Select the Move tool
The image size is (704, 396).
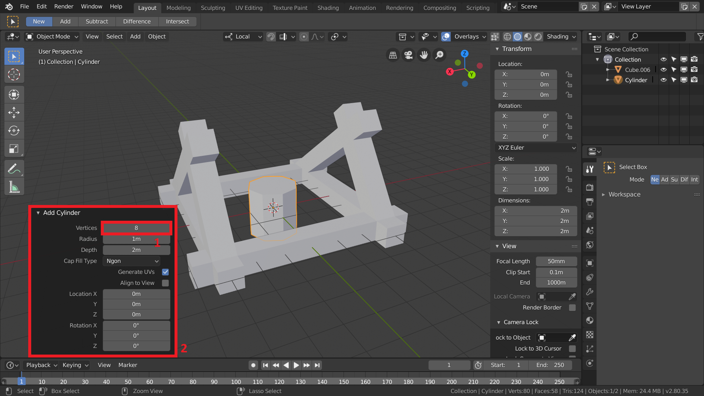coord(14,112)
